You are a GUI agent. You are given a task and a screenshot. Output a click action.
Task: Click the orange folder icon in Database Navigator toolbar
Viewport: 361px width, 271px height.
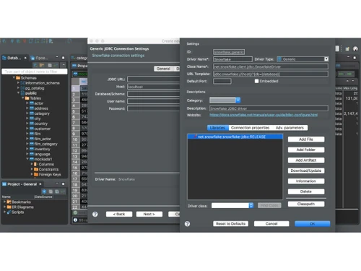coord(42,65)
